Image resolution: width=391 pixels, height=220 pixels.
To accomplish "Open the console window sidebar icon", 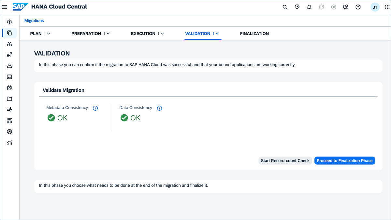I will click(9, 77).
